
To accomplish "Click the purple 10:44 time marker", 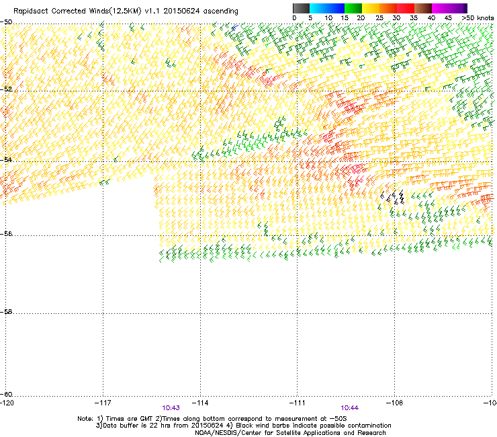I will pyautogui.click(x=350, y=408).
